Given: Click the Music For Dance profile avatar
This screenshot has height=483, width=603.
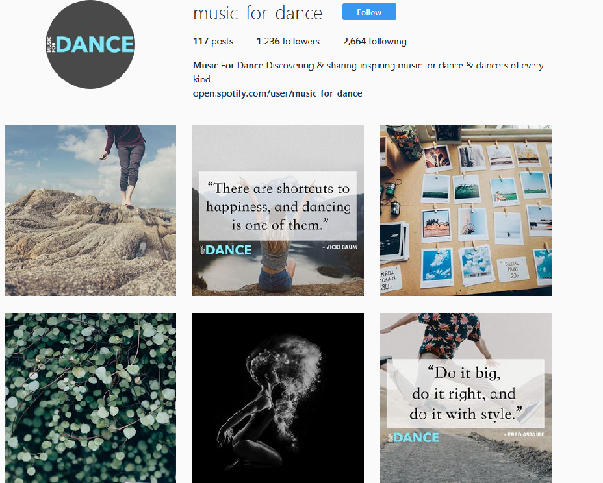Looking at the screenshot, I should pyautogui.click(x=90, y=44).
